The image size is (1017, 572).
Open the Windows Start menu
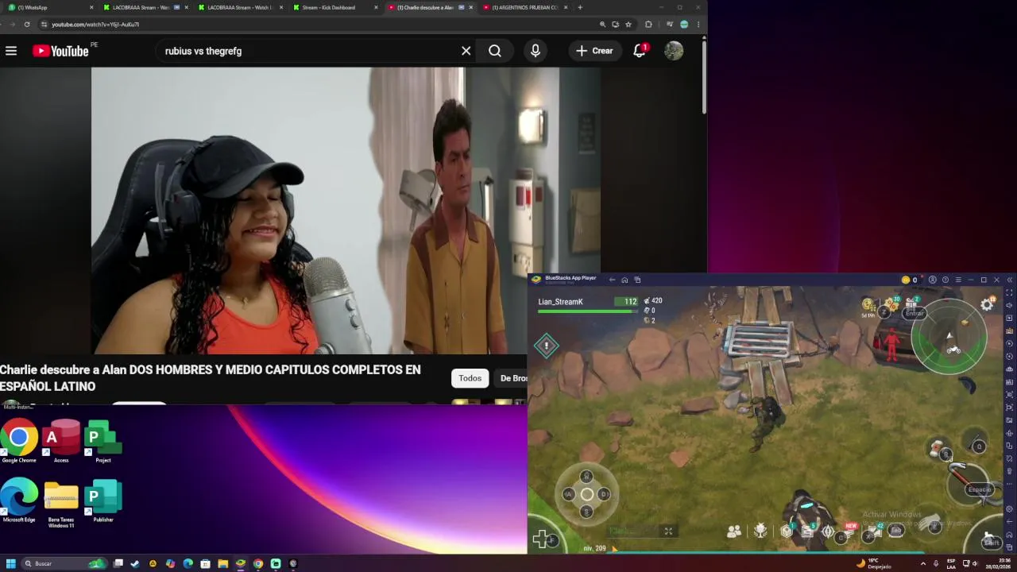[x=11, y=563]
